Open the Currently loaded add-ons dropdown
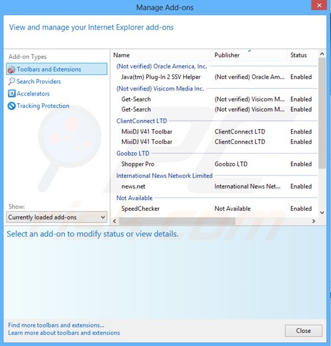Viewport: 331px width, 346px height. pyautogui.click(x=57, y=217)
